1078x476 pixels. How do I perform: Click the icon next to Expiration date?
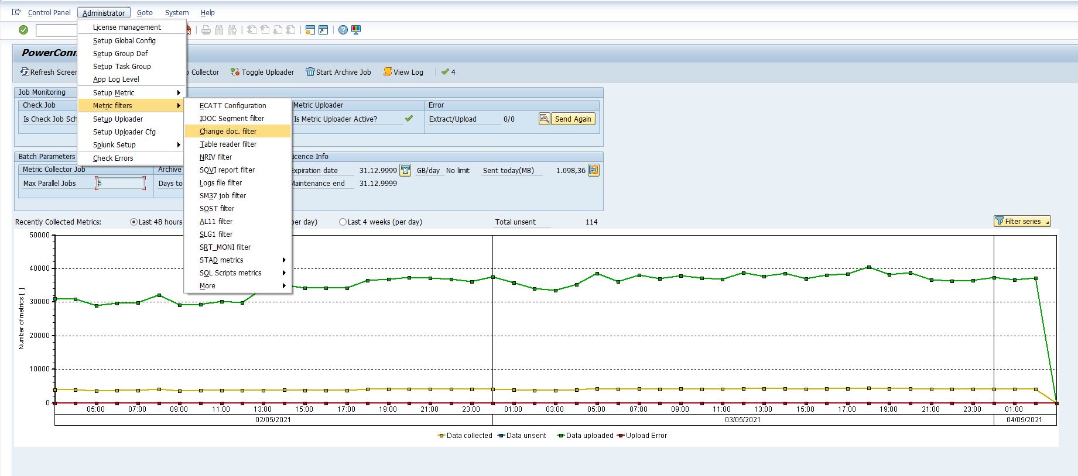pos(405,170)
